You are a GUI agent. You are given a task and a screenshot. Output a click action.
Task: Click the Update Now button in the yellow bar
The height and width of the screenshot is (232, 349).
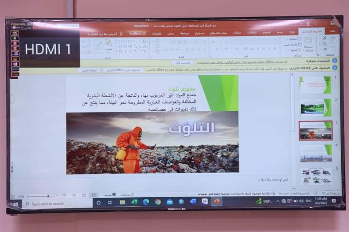click(183, 62)
